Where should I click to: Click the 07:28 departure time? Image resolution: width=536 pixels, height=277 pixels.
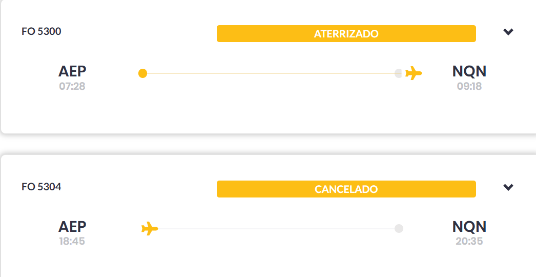pos(72,86)
